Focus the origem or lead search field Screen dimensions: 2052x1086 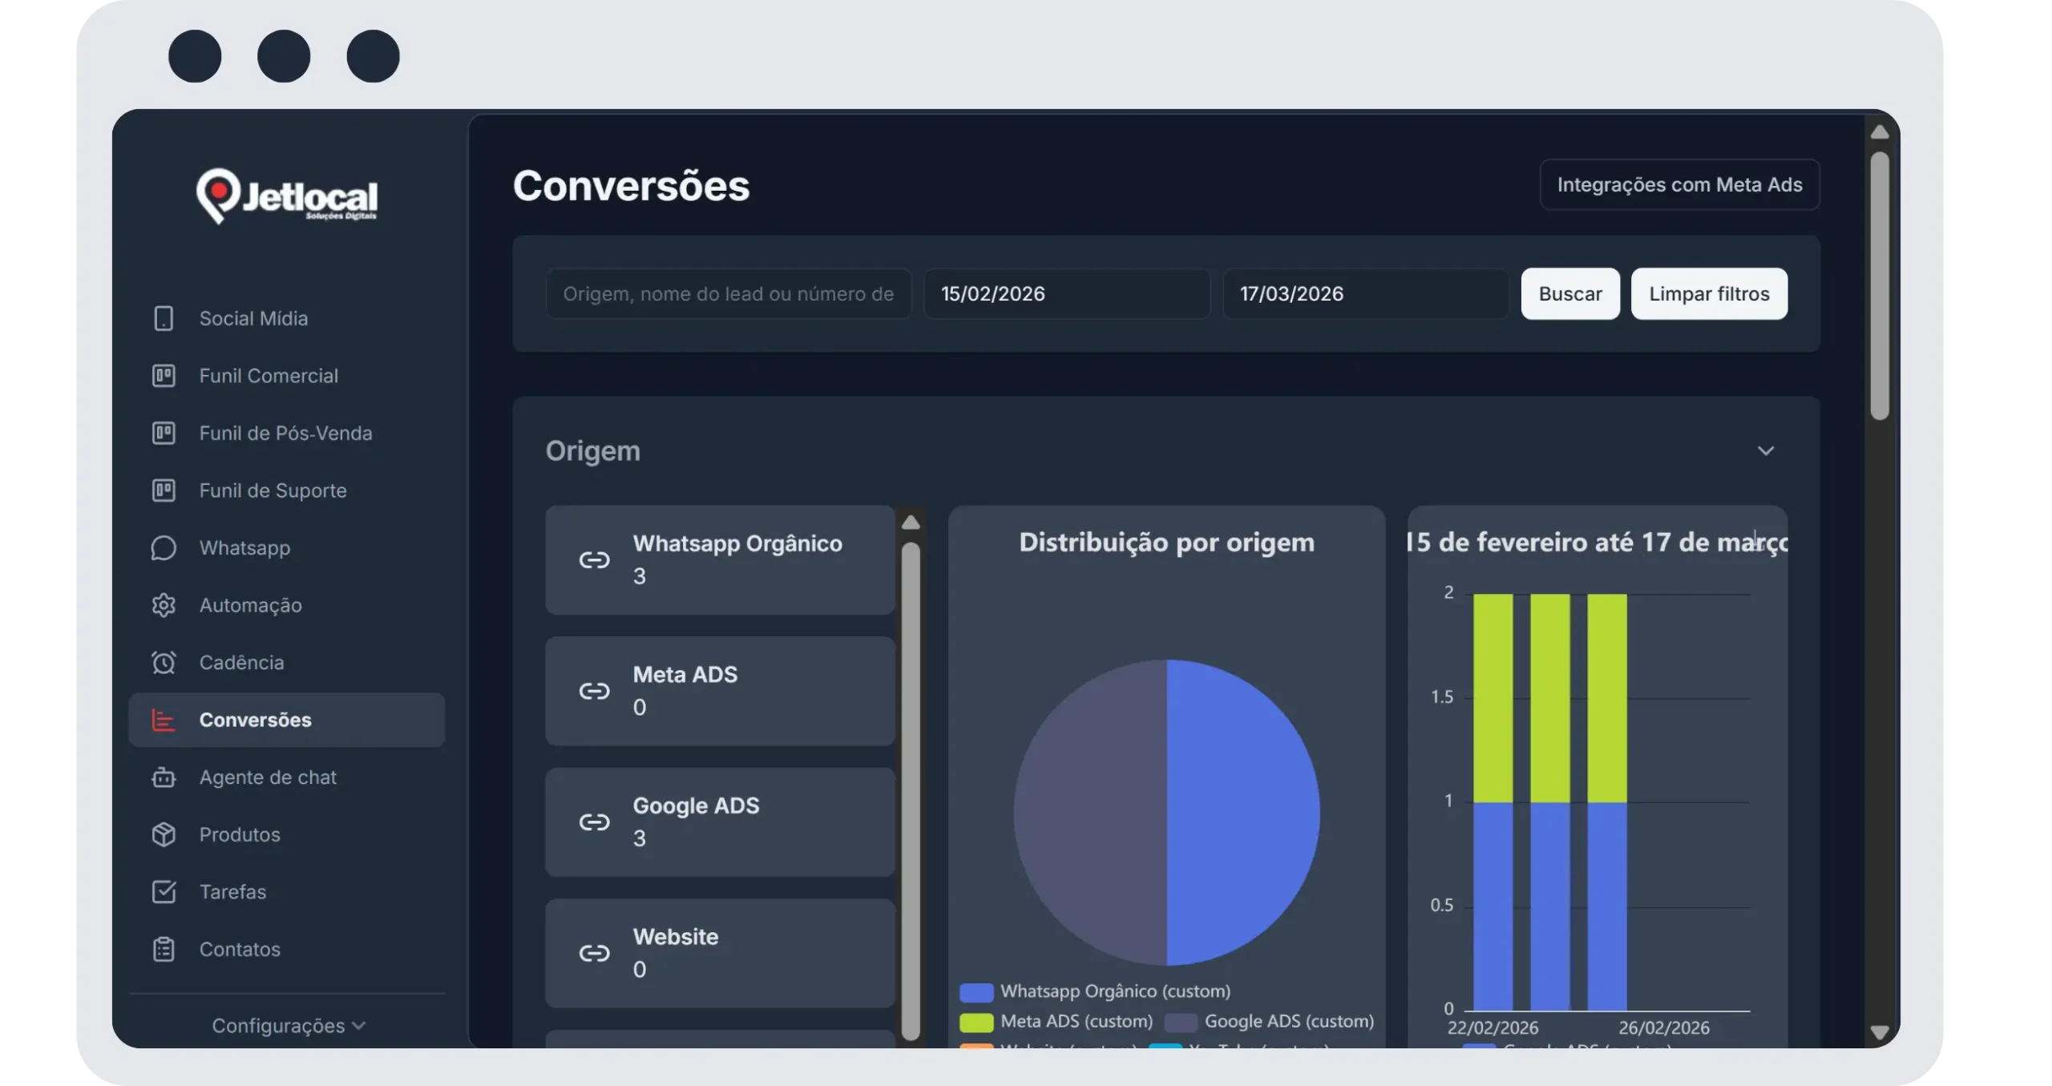(x=728, y=293)
